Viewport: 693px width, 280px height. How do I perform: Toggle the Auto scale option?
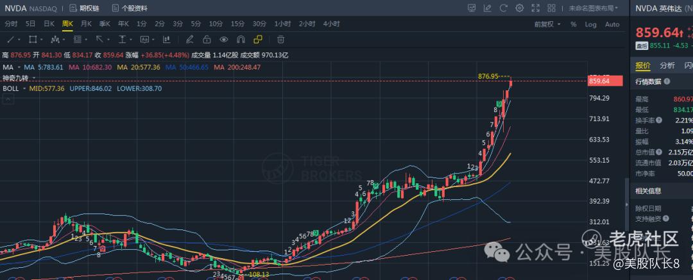612,24
